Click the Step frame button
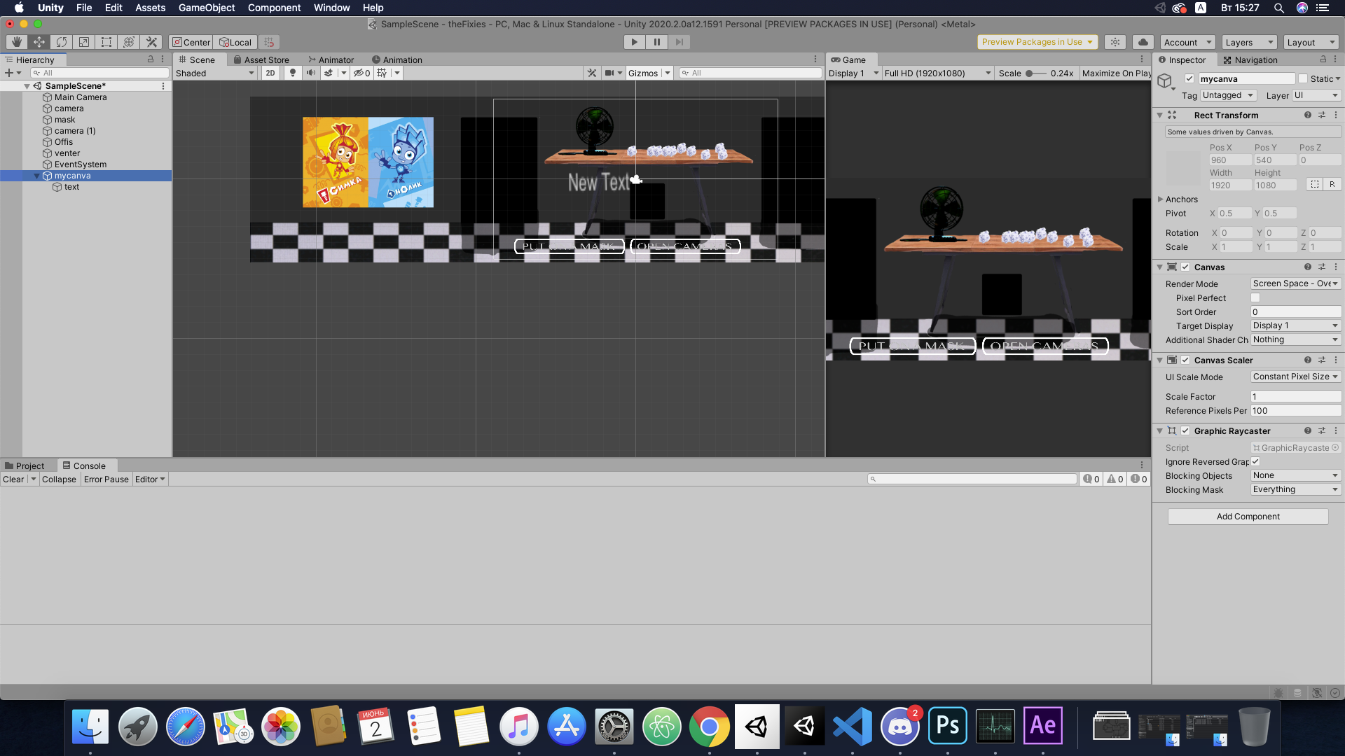 679,42
